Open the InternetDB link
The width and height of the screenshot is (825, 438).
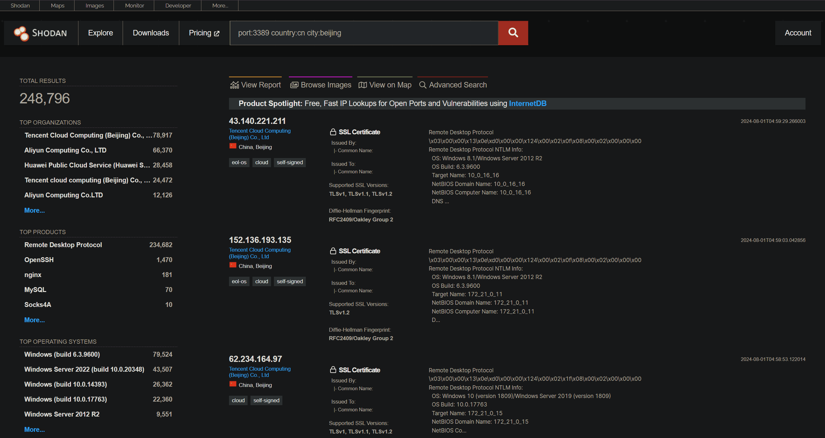pyautogui.click(x=527, y=103)
